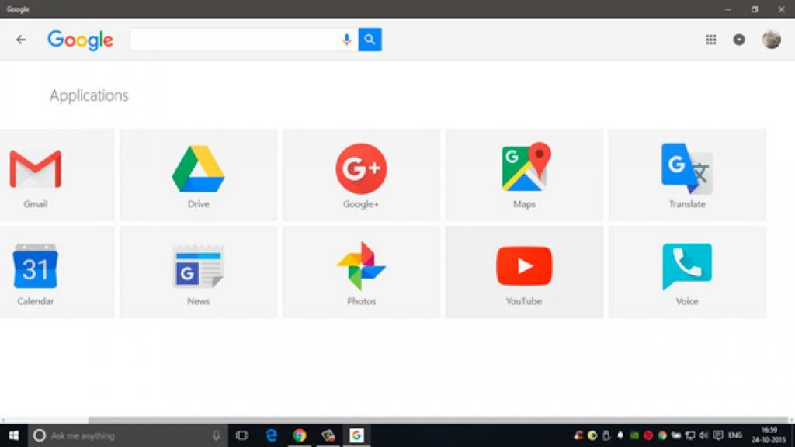Open Google Drive
The image size is (795, 447).
coord(198,171)
